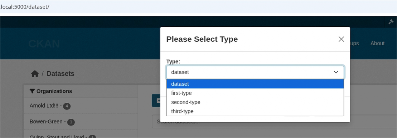Select first-type from the list
397x138 pixels.
coord(255,93)
